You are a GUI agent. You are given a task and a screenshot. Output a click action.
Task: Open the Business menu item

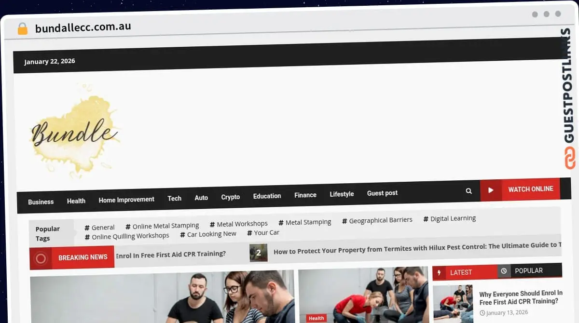[x=41, y=202]
